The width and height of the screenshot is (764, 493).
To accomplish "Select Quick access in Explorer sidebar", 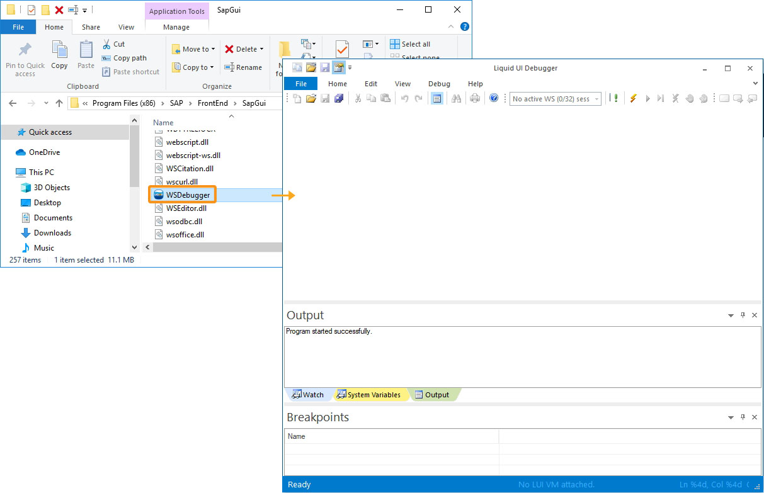I will point(65,132).
